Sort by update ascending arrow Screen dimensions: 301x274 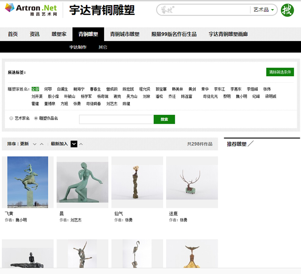[x=41, y=144]
